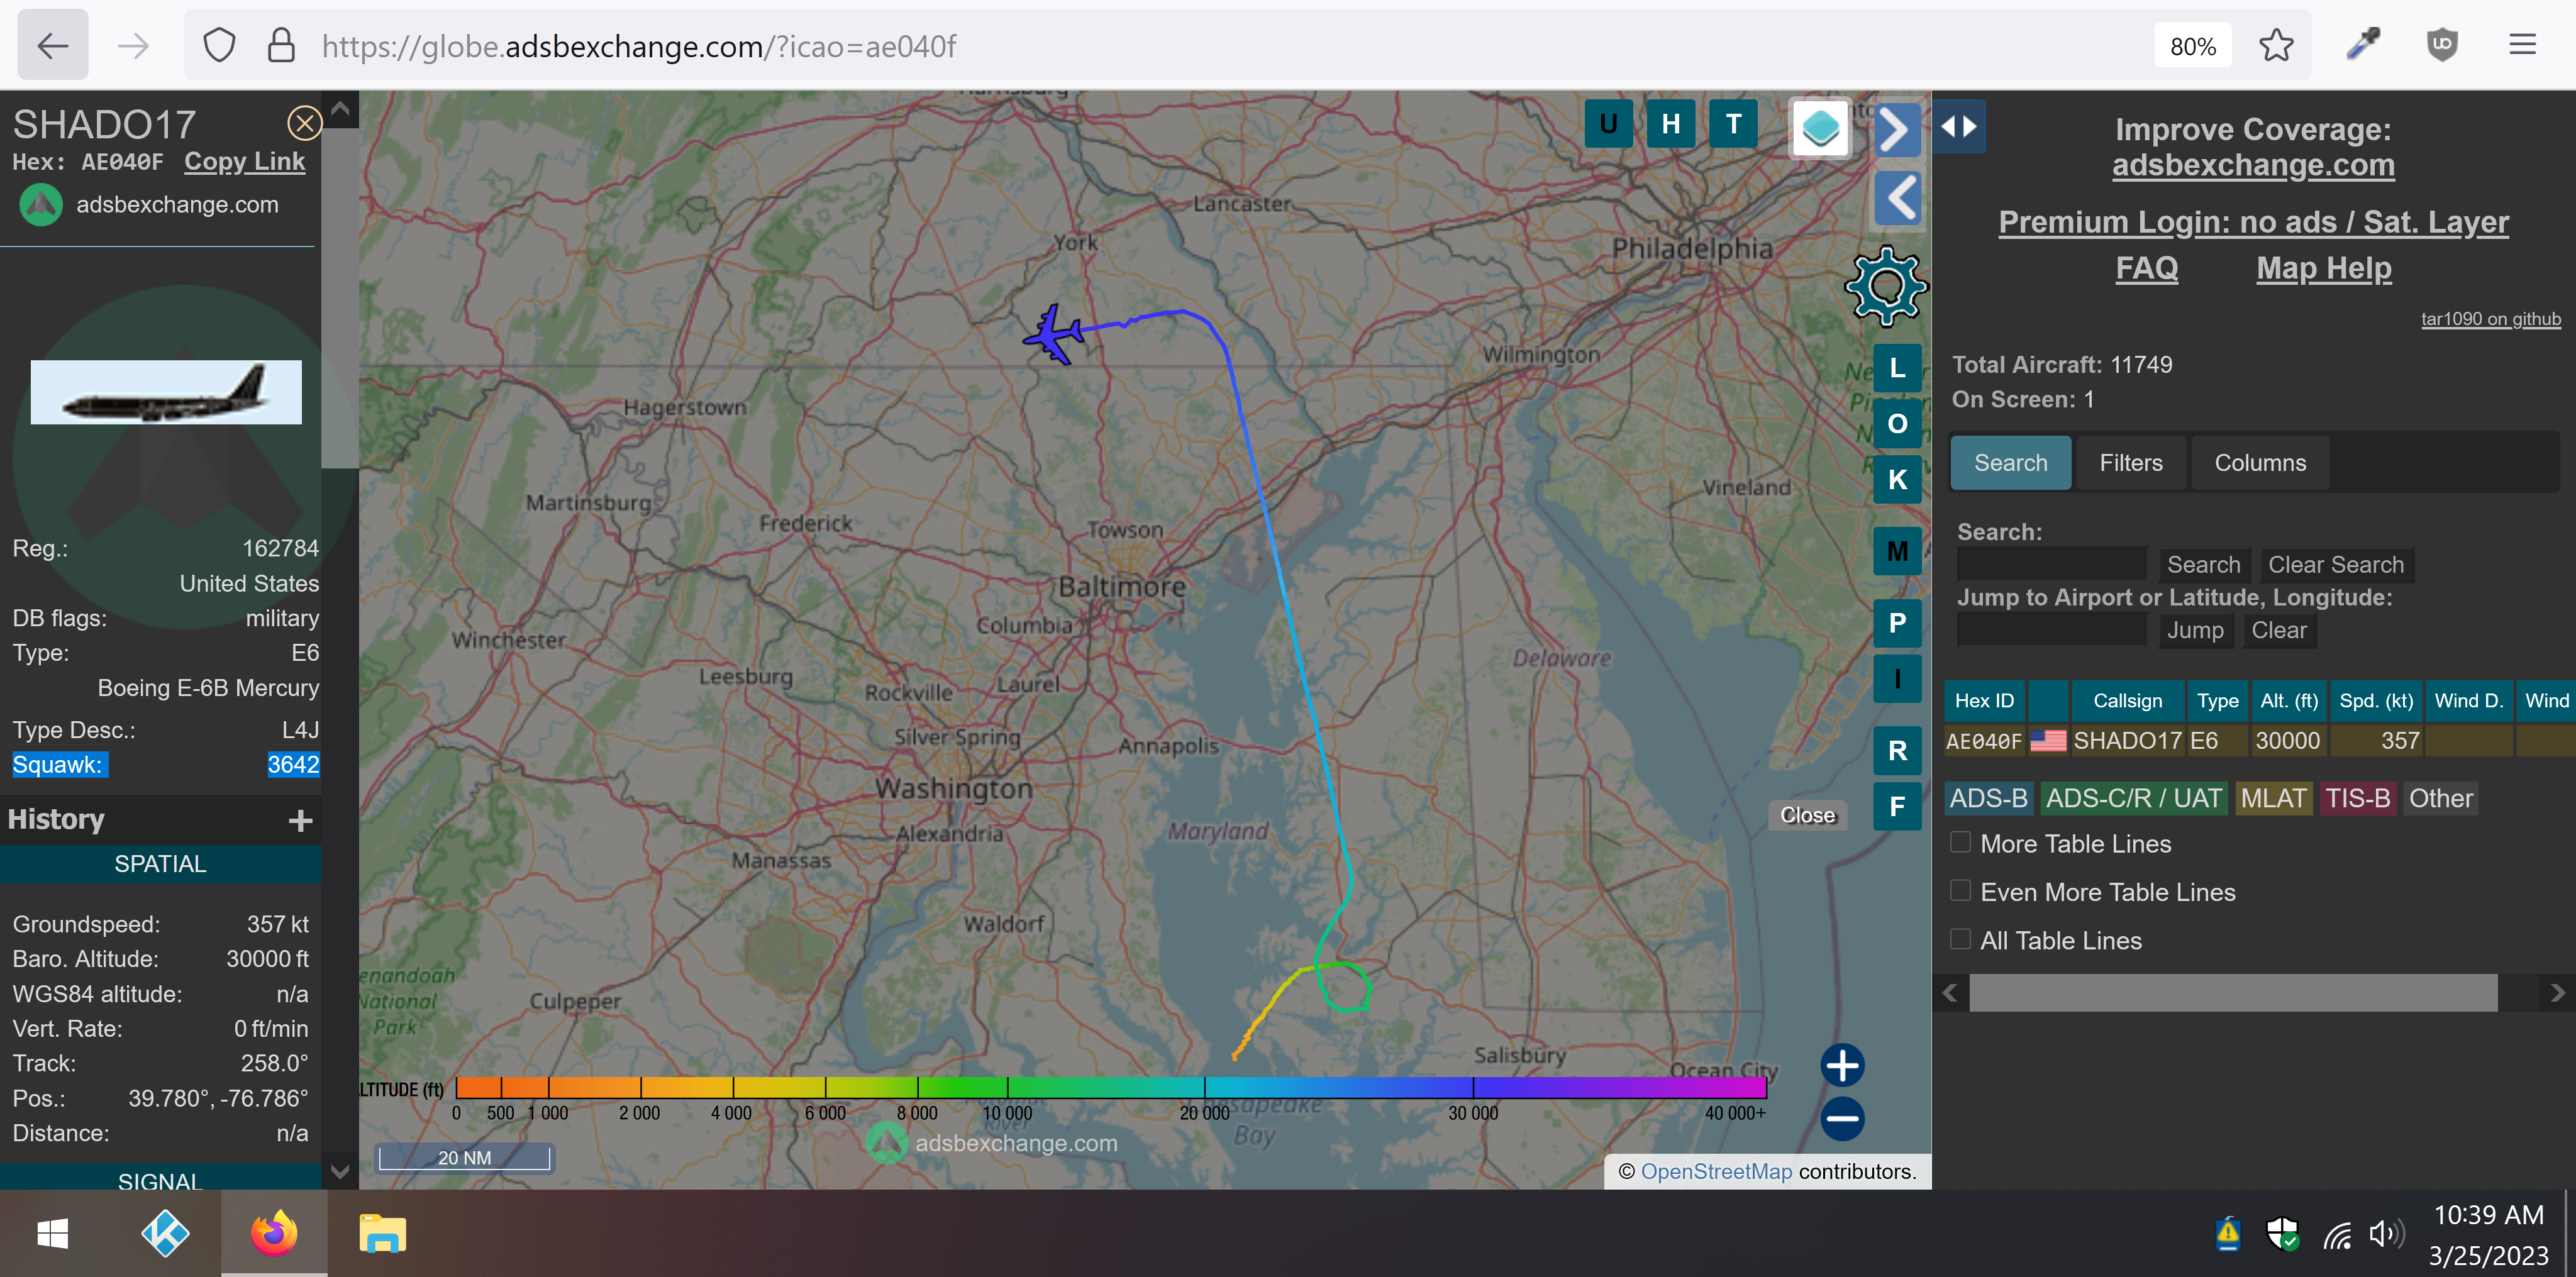The image size is (2576, 1277).
Task: Zoom out with the minus button
Action: pyautogui.click(x=1841, y=1119)
